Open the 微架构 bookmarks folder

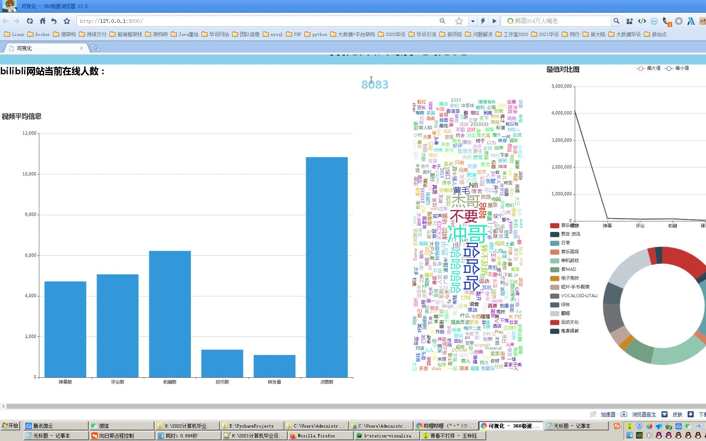(x=65, y=34)
